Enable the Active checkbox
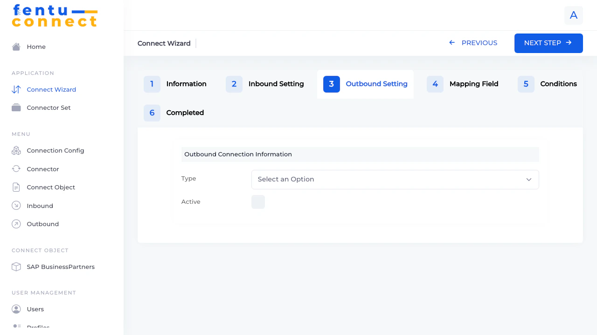Image resolution: width=597 pixels, height=335 pixels. point(258,201)
